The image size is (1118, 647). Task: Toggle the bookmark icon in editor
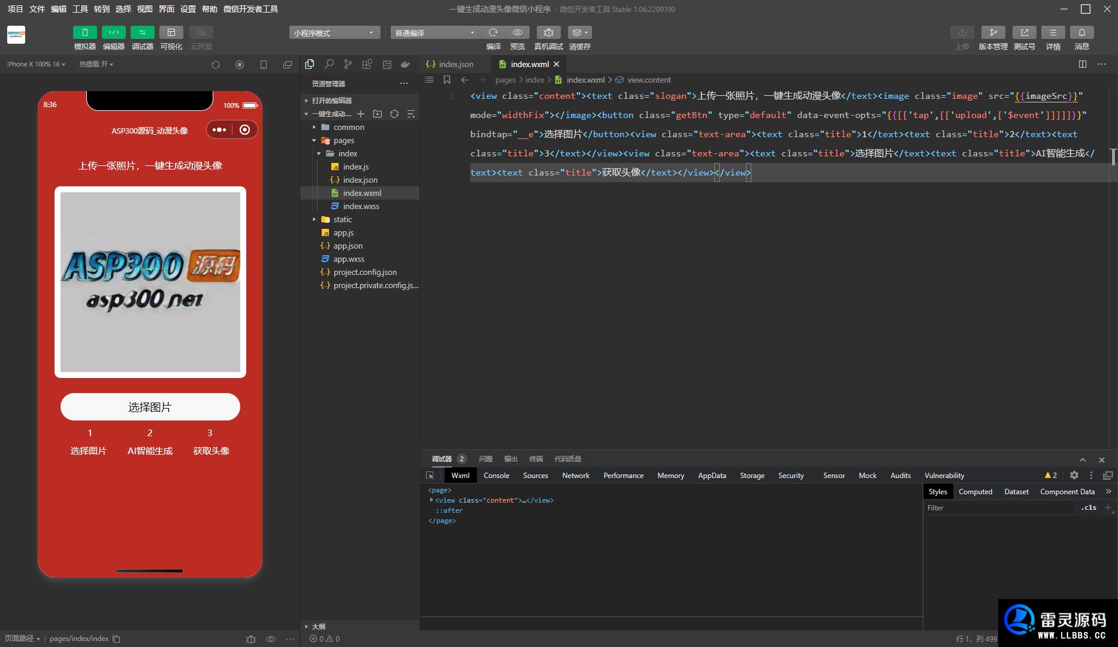tap(447, 80)
